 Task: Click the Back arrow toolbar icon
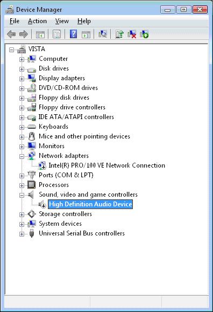coord(11,34)
